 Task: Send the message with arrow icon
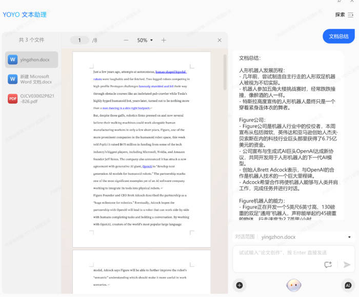click(x=347, y=265)
